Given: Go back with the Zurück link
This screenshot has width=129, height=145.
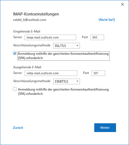Looking at the screenshot, I should pos(18,128).
